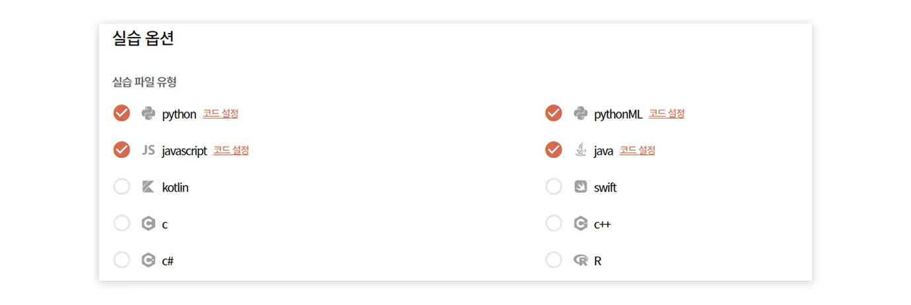Disable the pythonML checkbox
Screen dimensions: 911x305
tap(553, 113)
